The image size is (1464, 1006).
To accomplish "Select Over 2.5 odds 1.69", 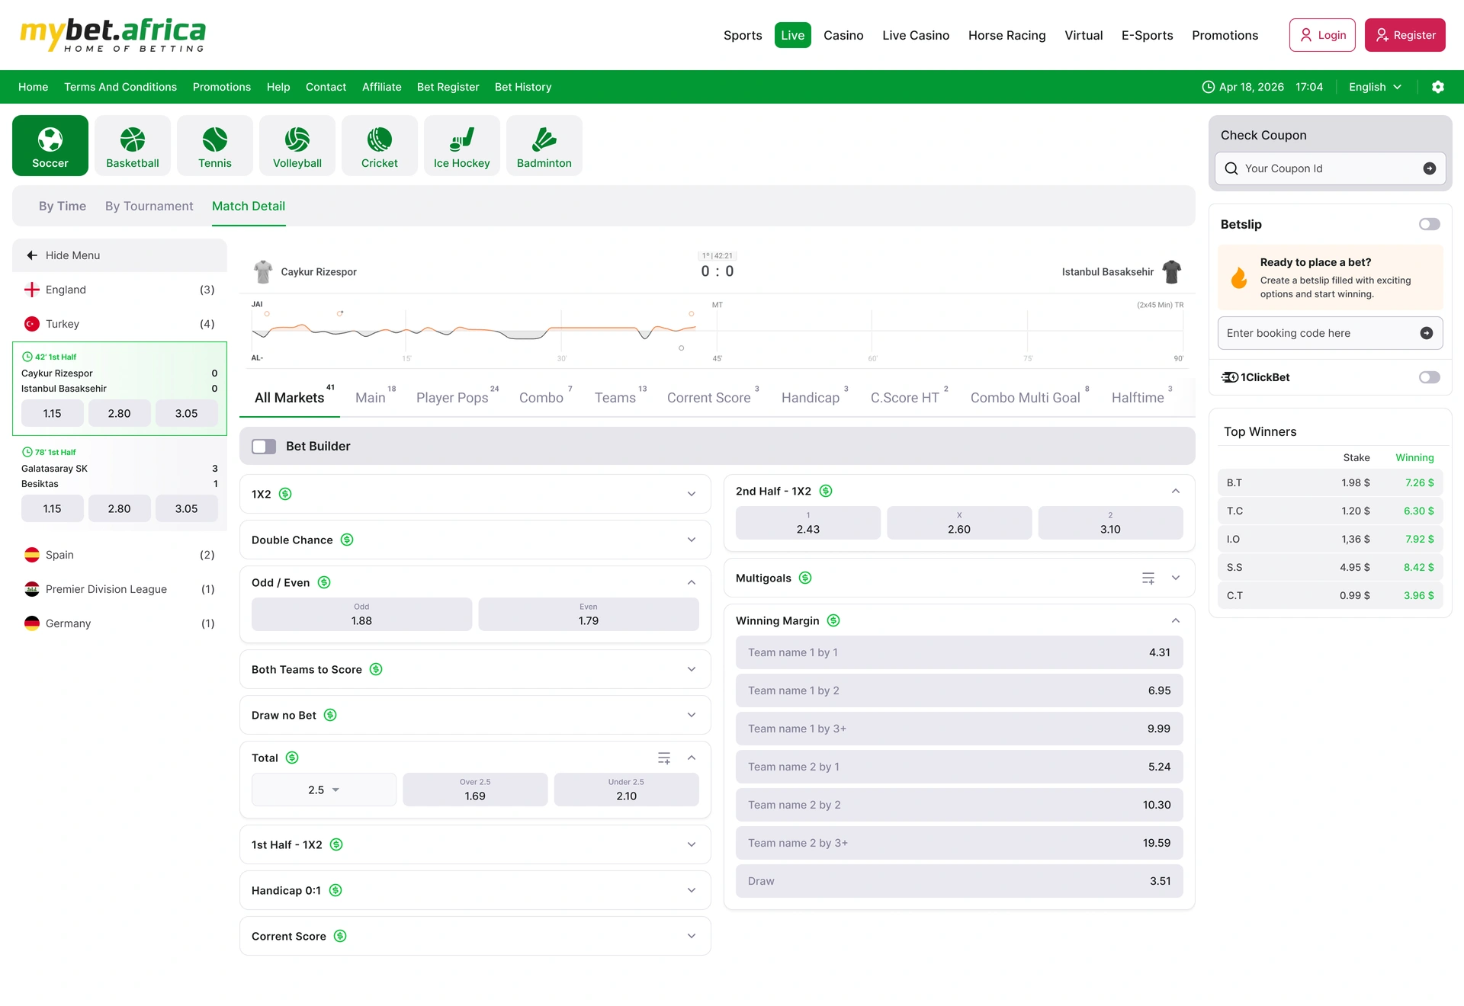I will pyautogui.click(x=475, y=790).
